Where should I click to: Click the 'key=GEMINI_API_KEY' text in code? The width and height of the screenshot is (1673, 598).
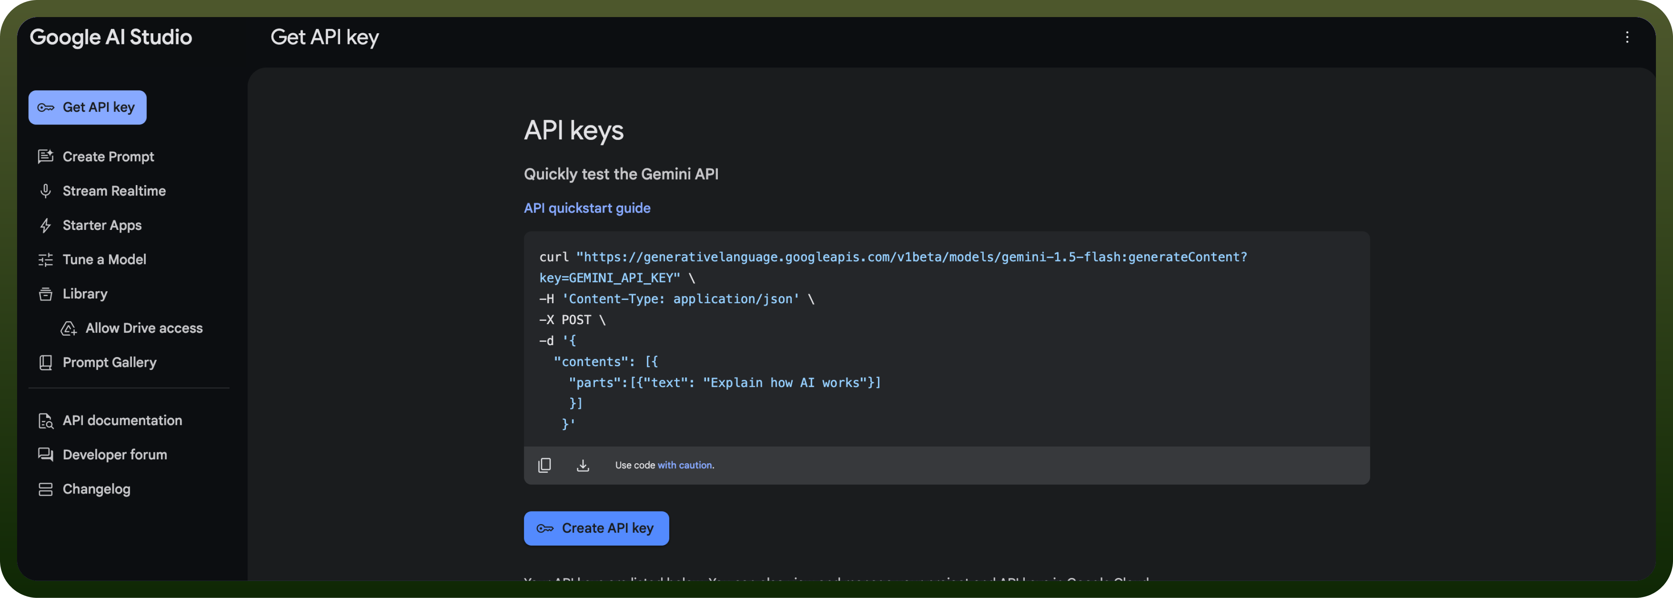(x=610, y=278)
